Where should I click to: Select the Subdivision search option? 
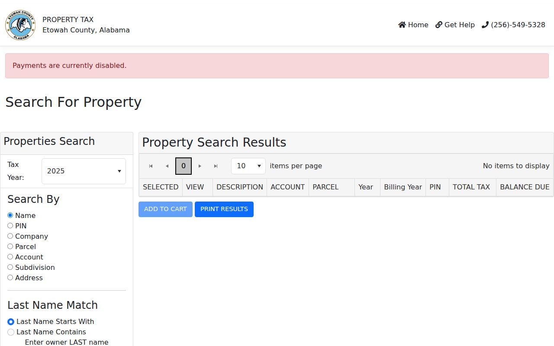(x=10, y=267)
